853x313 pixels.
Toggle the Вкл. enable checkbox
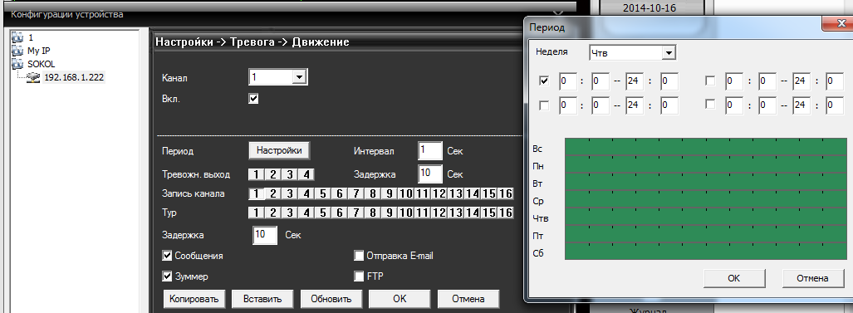[x=253, y=99]
